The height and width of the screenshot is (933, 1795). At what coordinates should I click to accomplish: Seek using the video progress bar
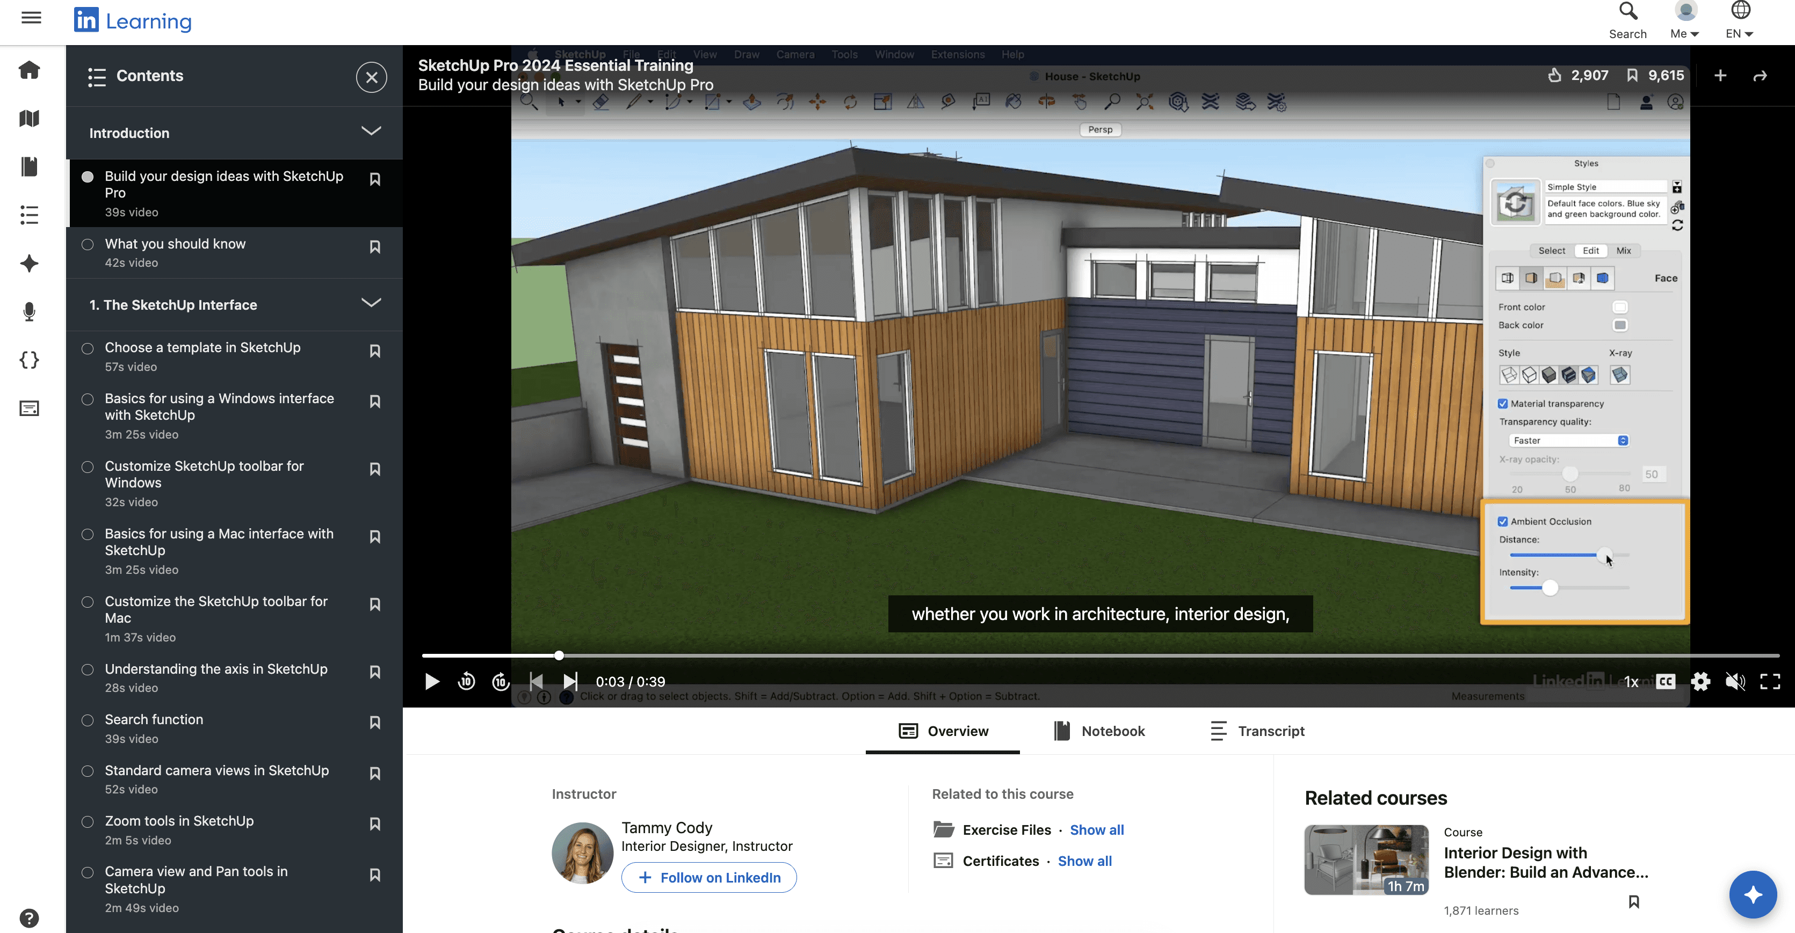pyautogui.click(x=1101, y=655)
